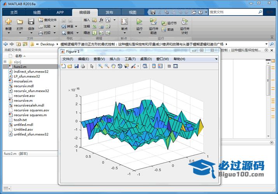
Task: Select recursive squares.m file
Action: coord(30,115)
